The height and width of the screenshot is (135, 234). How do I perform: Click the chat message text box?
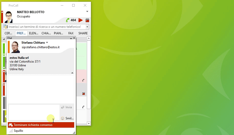point(34,112)
